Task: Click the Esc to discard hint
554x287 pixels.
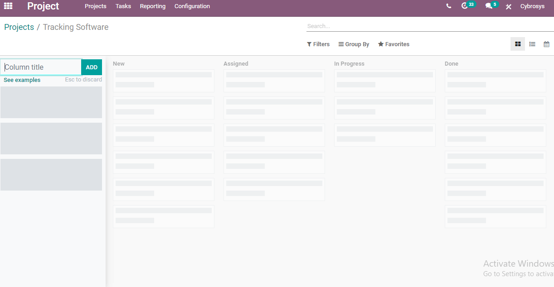Action: click(83, 80)
